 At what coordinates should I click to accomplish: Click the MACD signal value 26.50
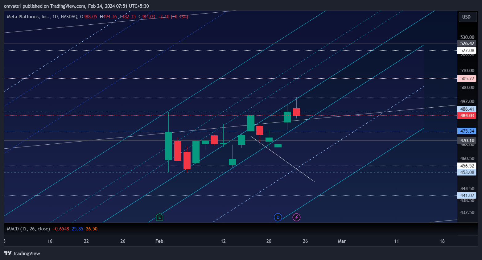tap(92, 229)
